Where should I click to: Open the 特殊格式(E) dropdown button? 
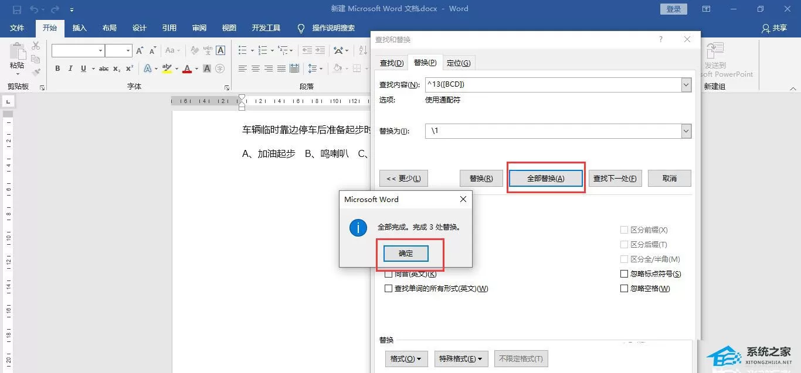[x=461, y=358]
